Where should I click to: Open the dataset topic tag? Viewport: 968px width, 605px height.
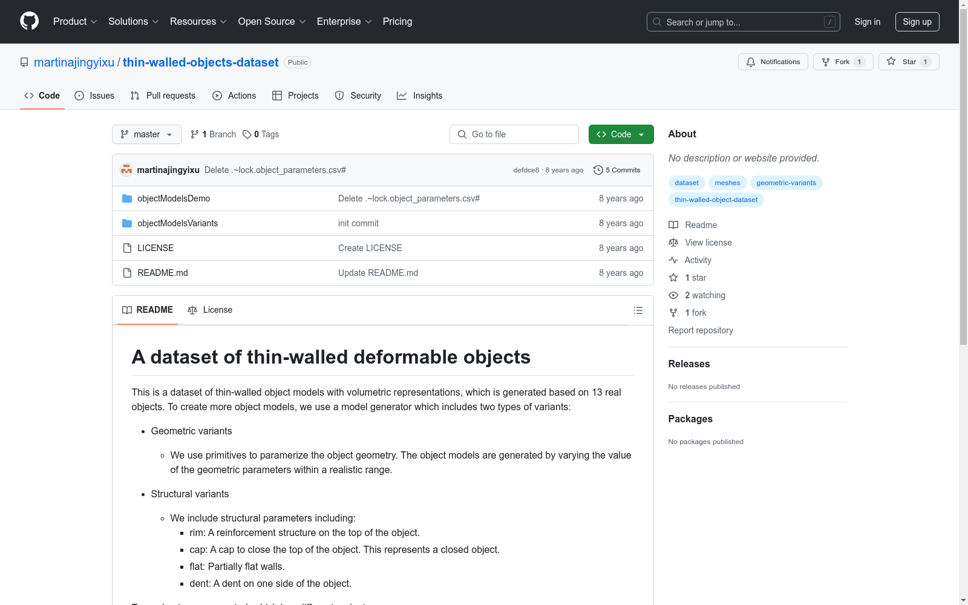click(687, 183)
